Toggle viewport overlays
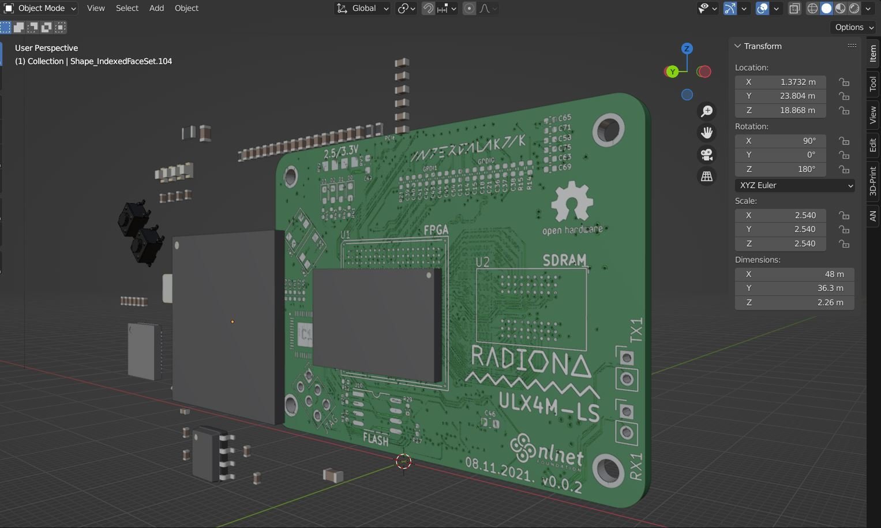 [x=762, y=8]
